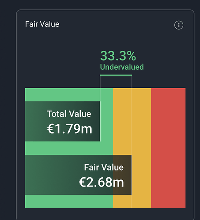Click green strip above Total Value bar
Viewport: 200px width, 220px height.
click(63, 95)
